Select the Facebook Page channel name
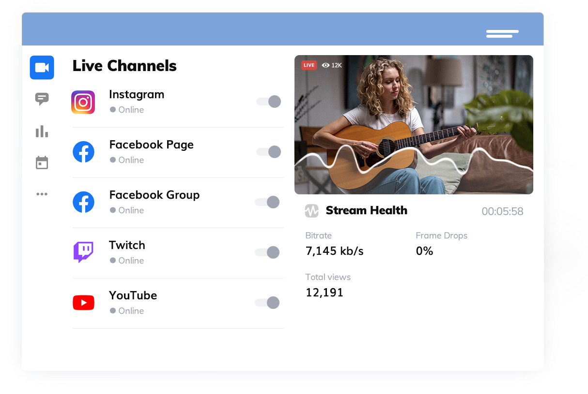This screenshot has height=394, width=588. pos(152,145)
